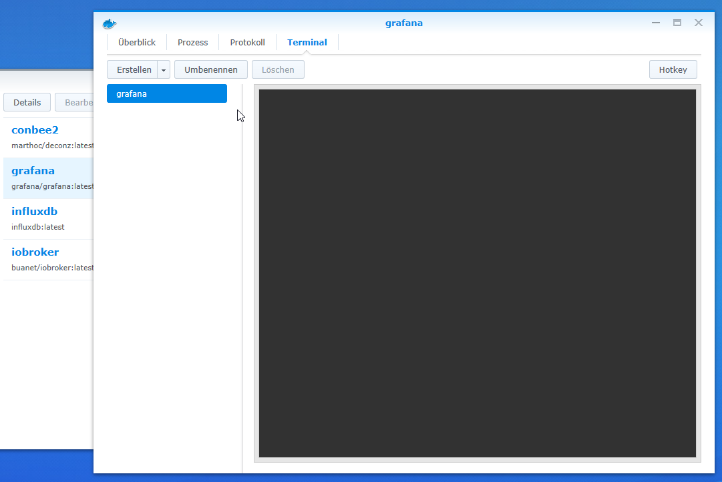Select influxdb container in background list
Screen dimensions: 722x482
[x=48, y=219]
